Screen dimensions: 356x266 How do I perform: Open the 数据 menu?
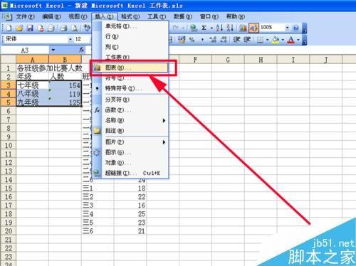click(x=182, y=16)
